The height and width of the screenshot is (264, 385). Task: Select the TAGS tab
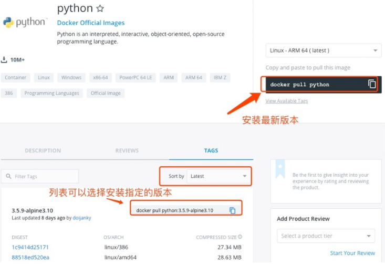click(211, 150)
